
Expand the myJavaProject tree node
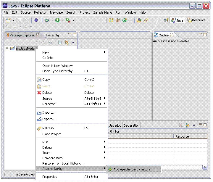pos(7,49)
